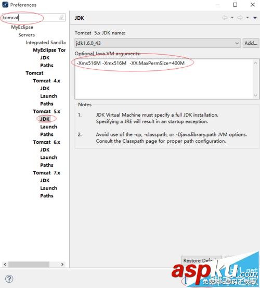Click the "JDK Virtual Machine must specify" note

[157, 118]
